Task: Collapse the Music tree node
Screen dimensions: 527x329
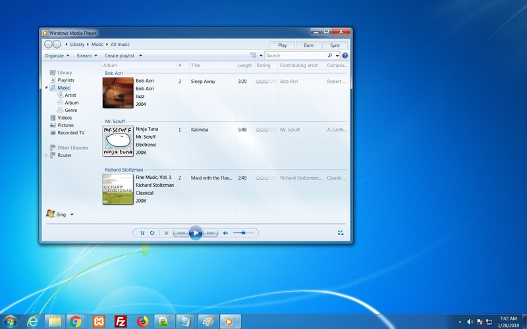Action: click(x=46, y=88)
